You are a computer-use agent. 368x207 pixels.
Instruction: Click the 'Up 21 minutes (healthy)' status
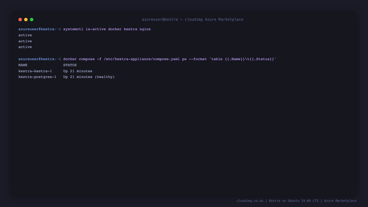pos(89,77)
